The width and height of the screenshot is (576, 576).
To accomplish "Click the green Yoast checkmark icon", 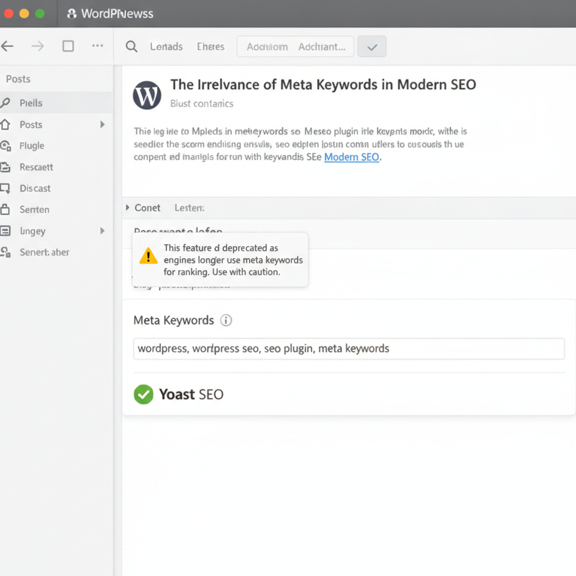I will pos(143,394).
